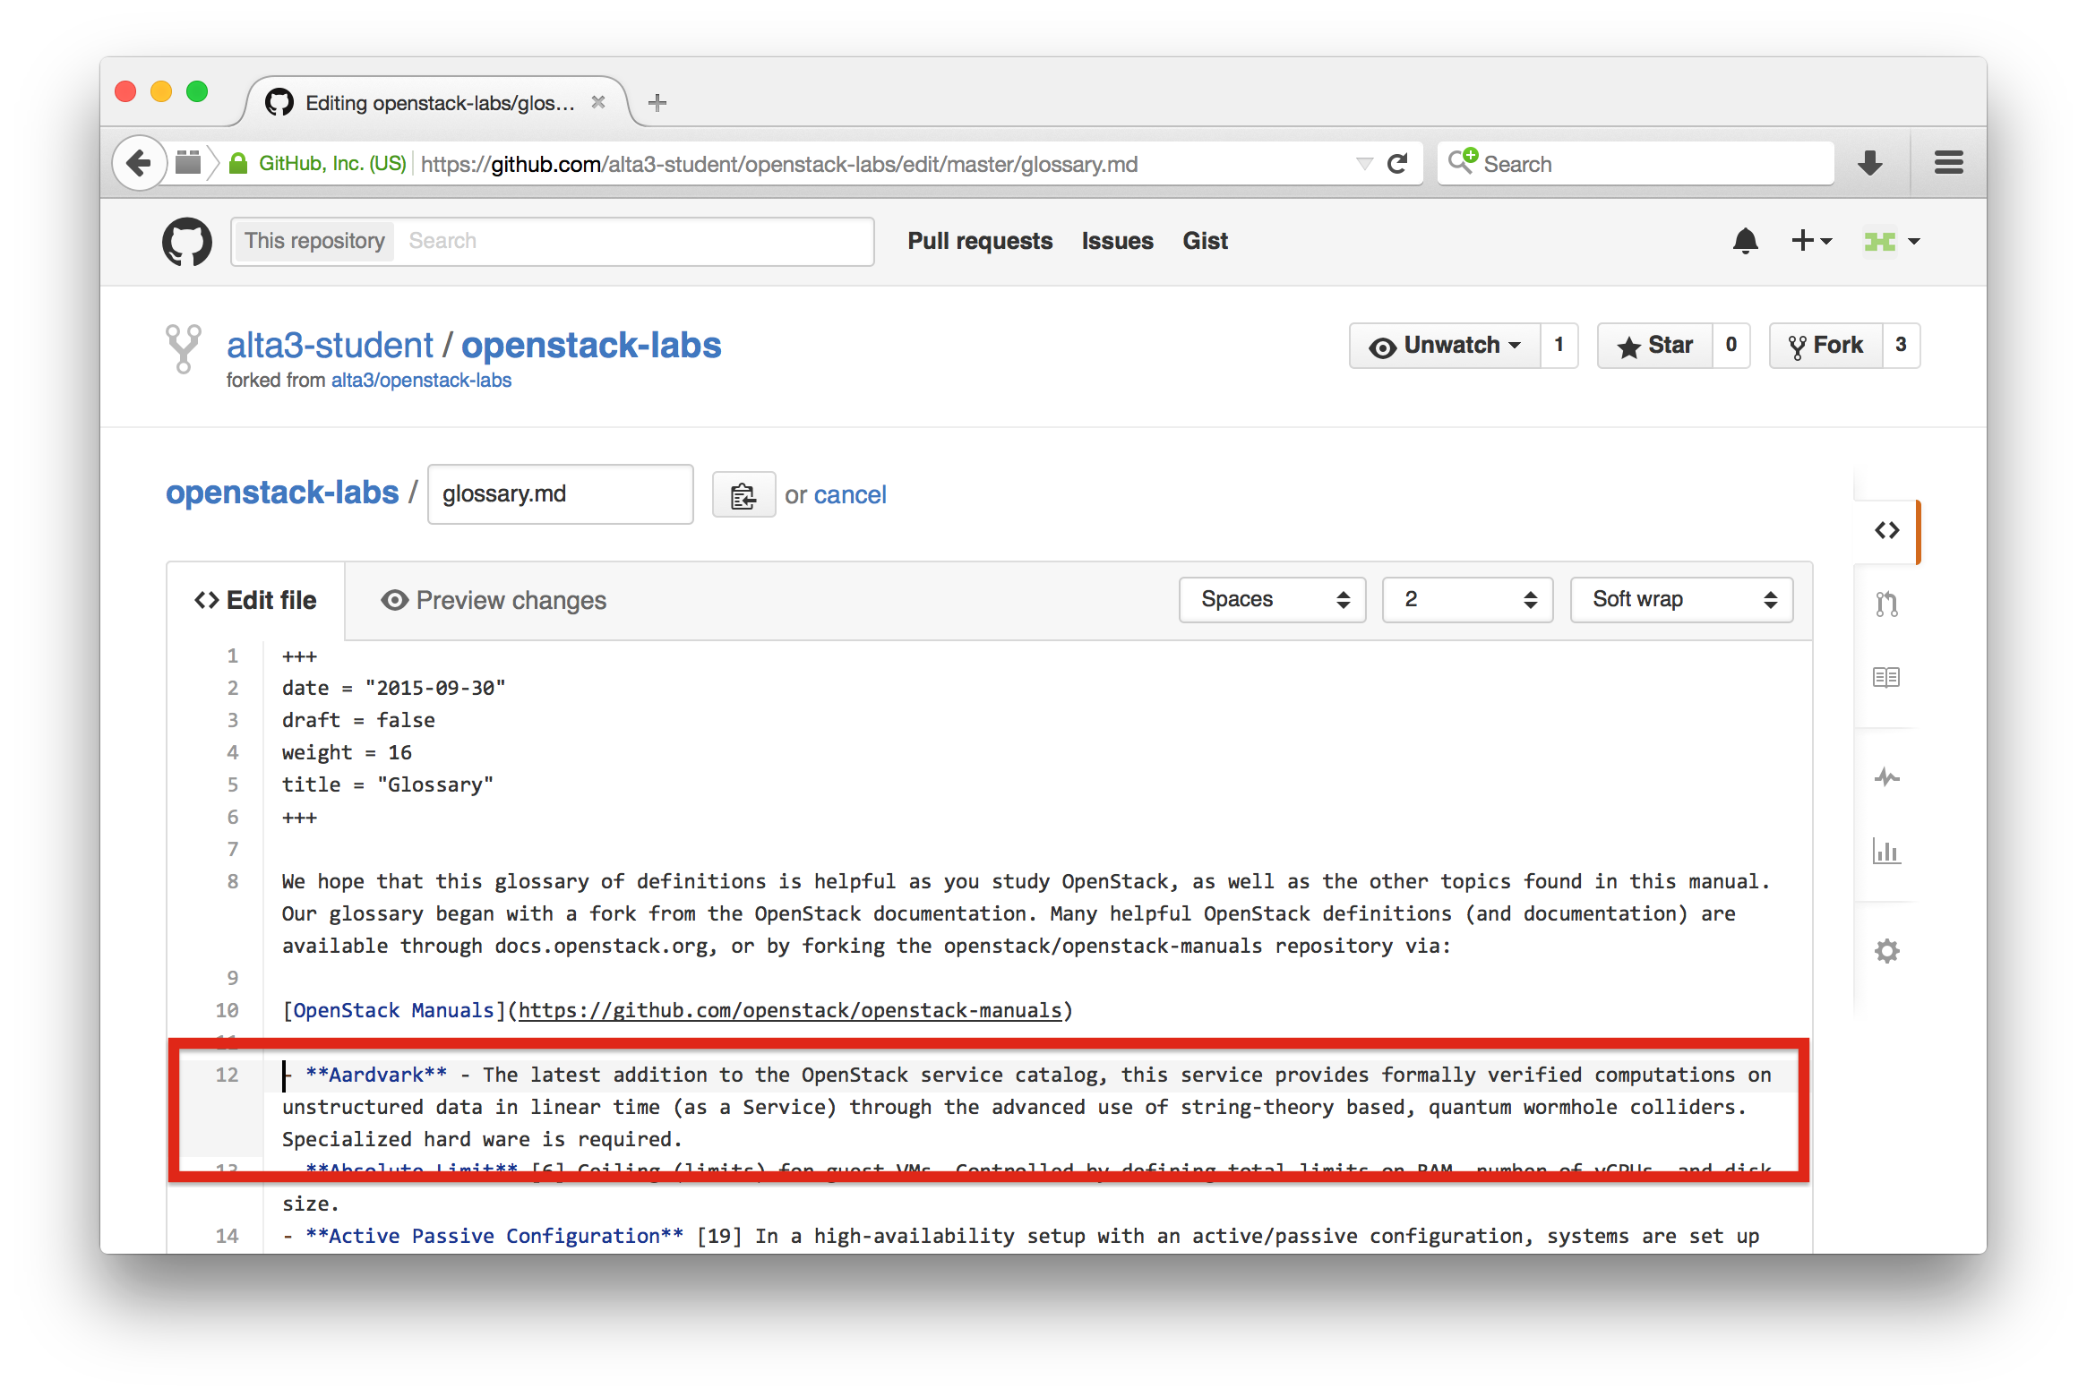Open repository Settings gear icon

click(x=1886, y=951)
